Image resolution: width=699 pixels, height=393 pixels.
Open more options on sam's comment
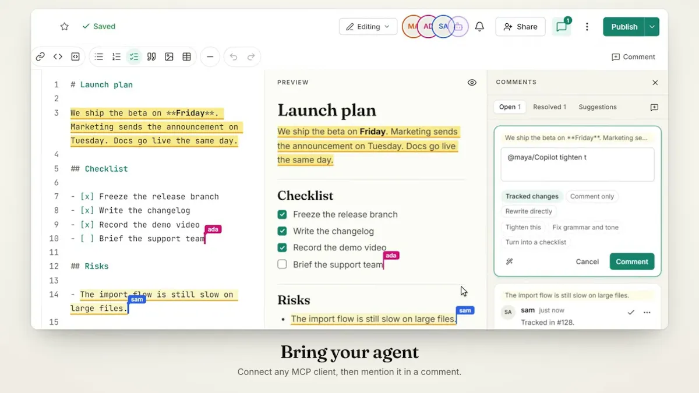tap(647, 313)
